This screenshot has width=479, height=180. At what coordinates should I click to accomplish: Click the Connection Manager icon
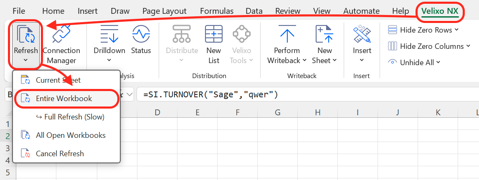coord(61,35)
